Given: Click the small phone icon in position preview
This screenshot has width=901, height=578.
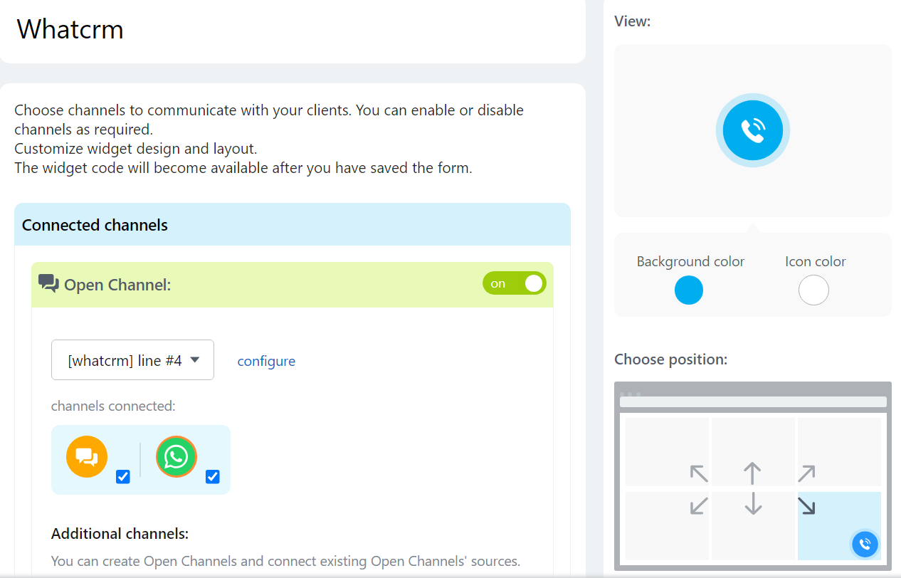Looking at the screenshot, I should click(865, 545).
